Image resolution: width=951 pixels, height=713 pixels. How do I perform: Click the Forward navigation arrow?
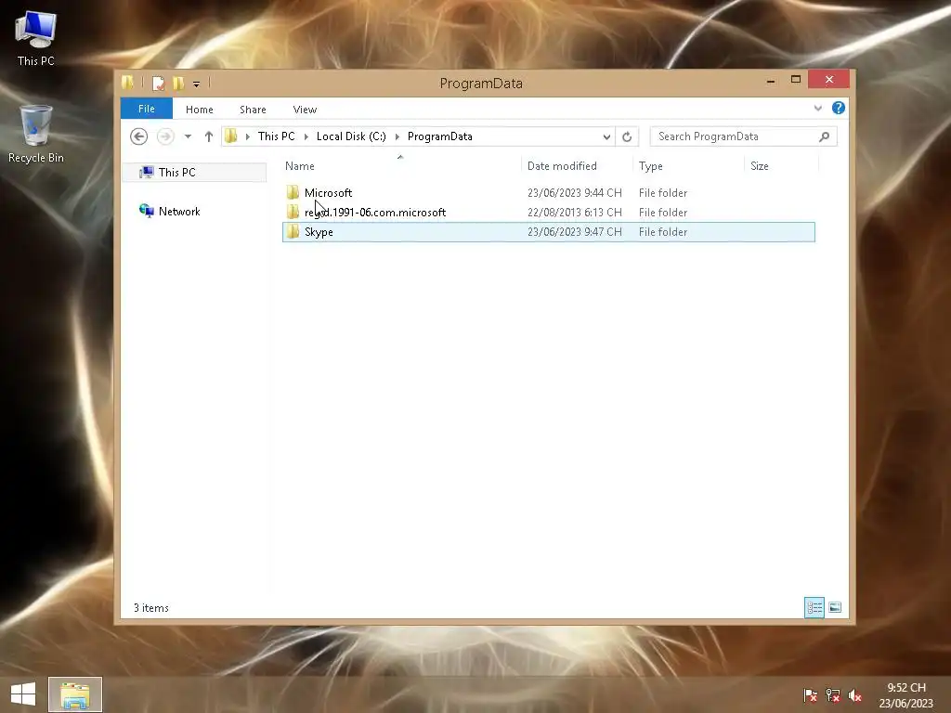pyautogui.click(x=165, y=136)
